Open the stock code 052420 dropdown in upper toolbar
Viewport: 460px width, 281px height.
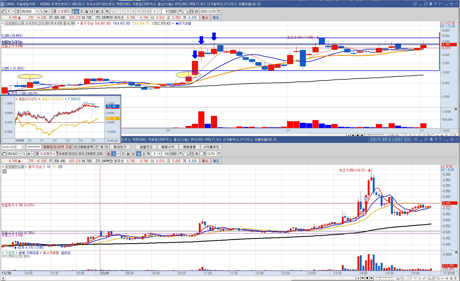(x=37, y=11)
